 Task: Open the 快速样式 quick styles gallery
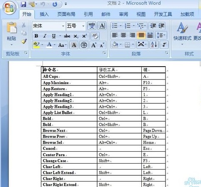(x=182, y=34)
